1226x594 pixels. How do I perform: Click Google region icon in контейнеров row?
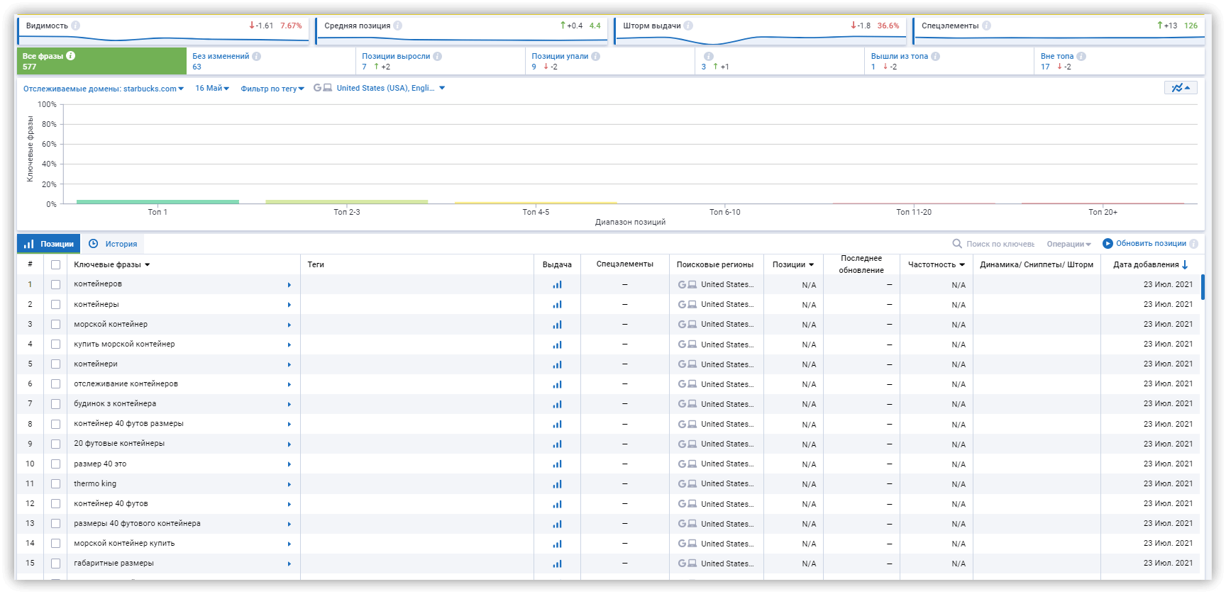click(682, 285)
